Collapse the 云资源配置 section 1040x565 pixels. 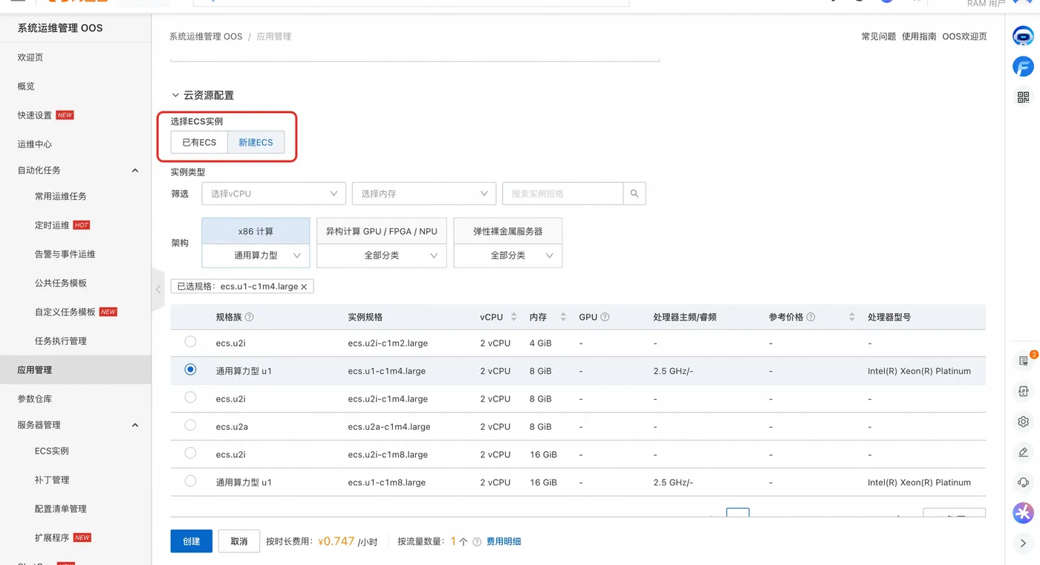click(175, 95)
